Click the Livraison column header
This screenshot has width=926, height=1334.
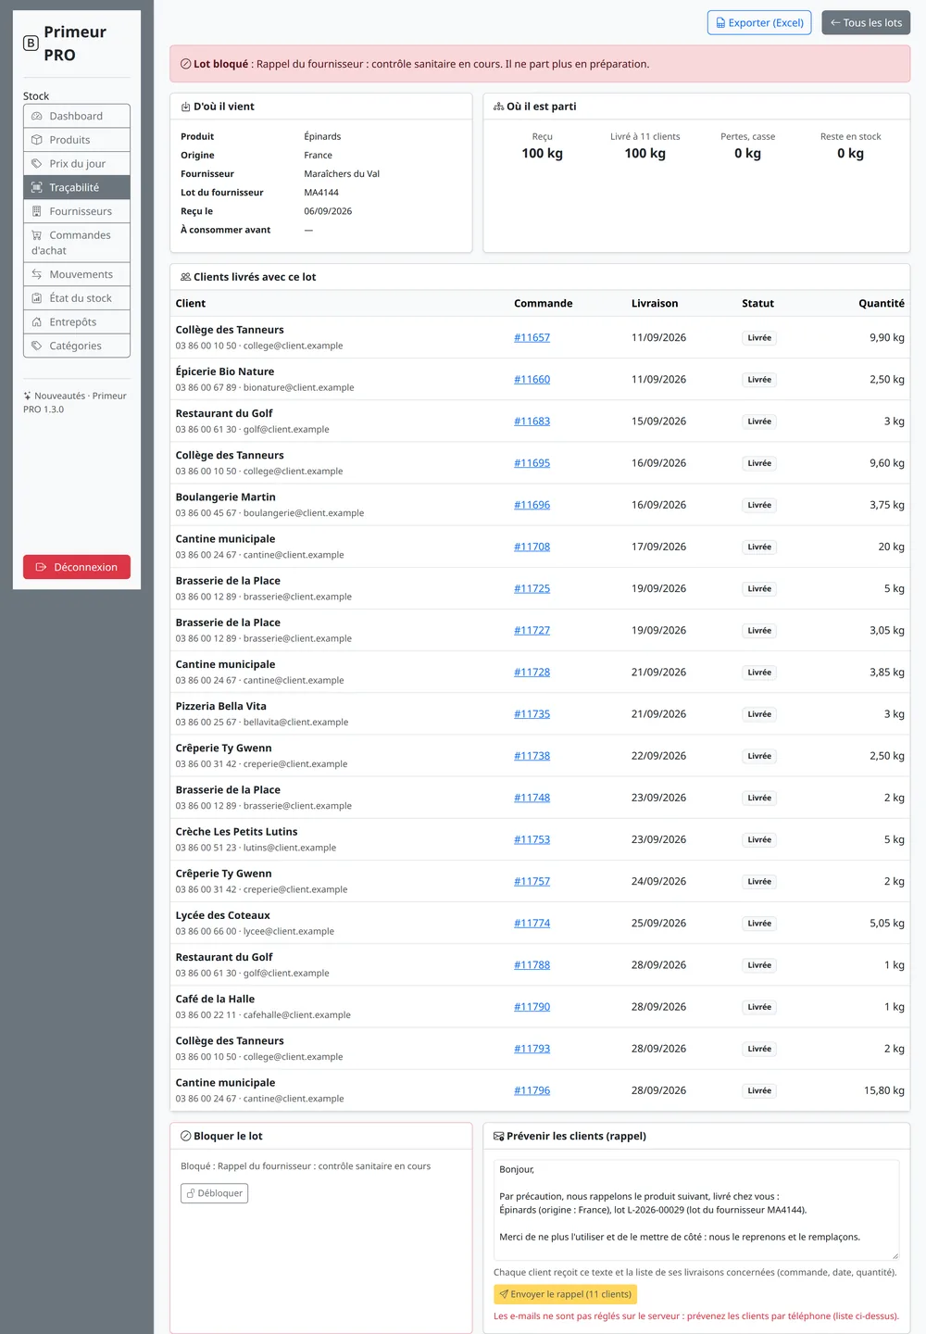click(x=655, y=303)
